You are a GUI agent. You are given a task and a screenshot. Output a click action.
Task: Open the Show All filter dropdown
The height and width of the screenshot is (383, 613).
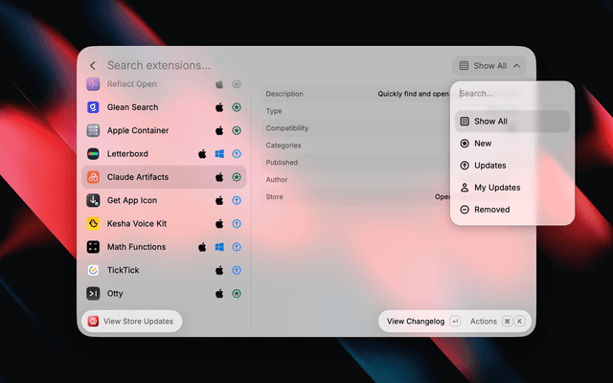click(489, 66)
